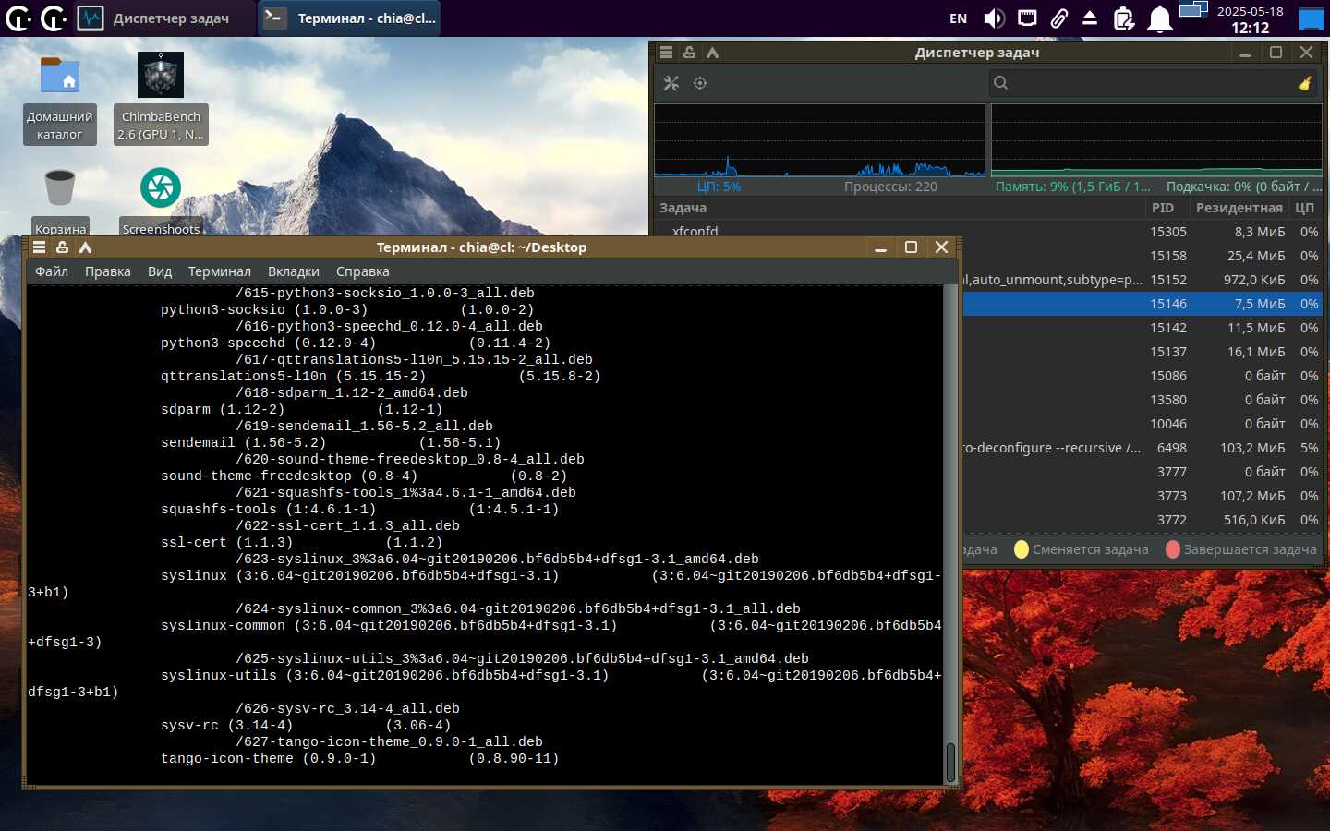Open the Правка menu in Terminal

pyautogui.click(x=108, y=271)
